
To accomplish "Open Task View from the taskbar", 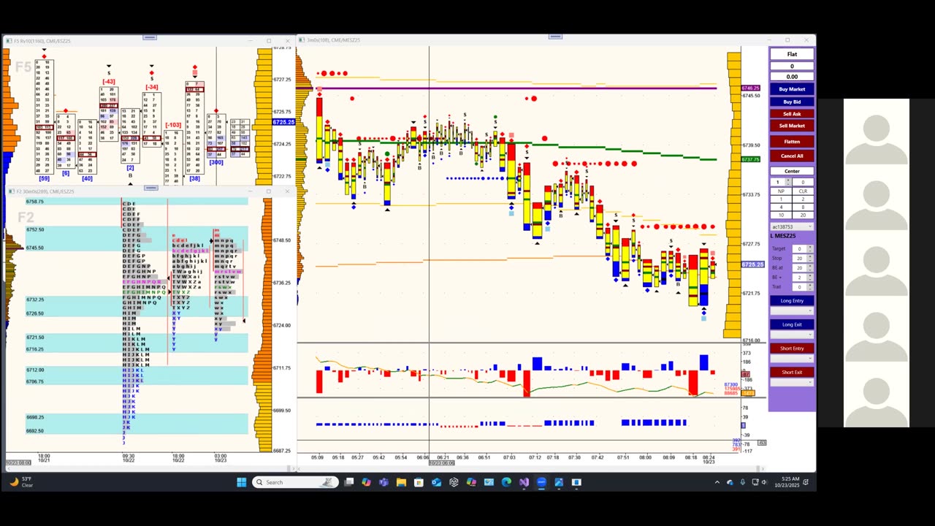I will (x=349, y=482).
